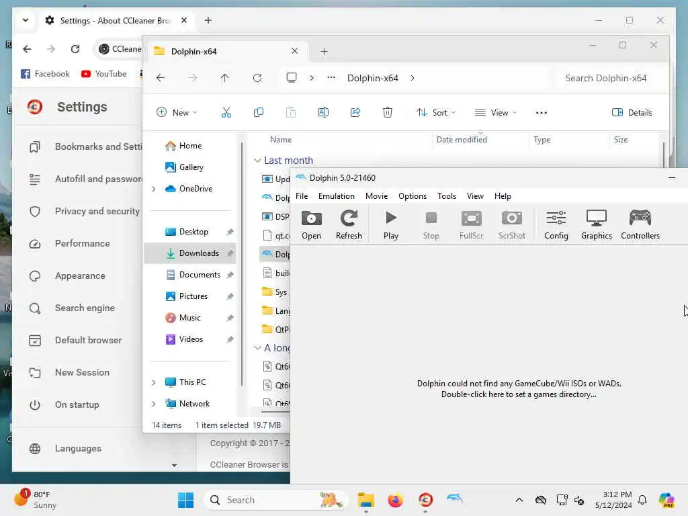
Task: Select Gallery in Explorer navigation
Action: (190, 167)
